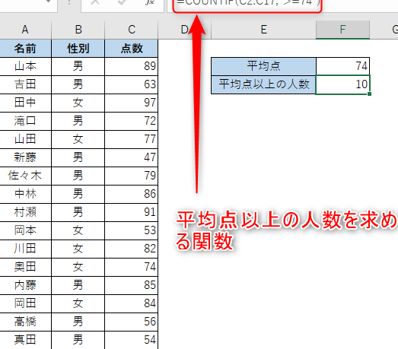This screenshot has width=398, height=349.
Task: Select the 男 cell in 山本's row
Action: point(78,66)
